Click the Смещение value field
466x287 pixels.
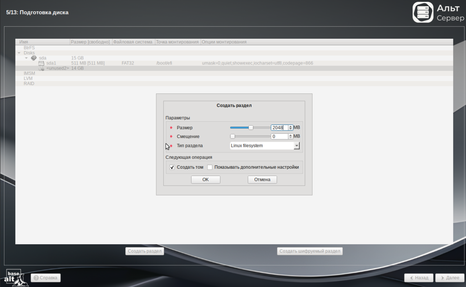coord(279,136)
